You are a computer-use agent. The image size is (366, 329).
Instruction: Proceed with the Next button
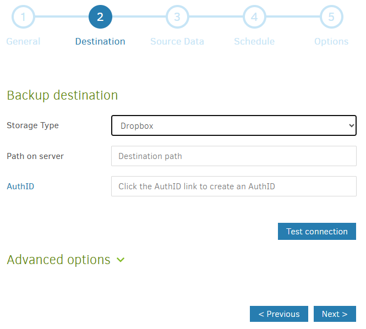click(335, 314)
